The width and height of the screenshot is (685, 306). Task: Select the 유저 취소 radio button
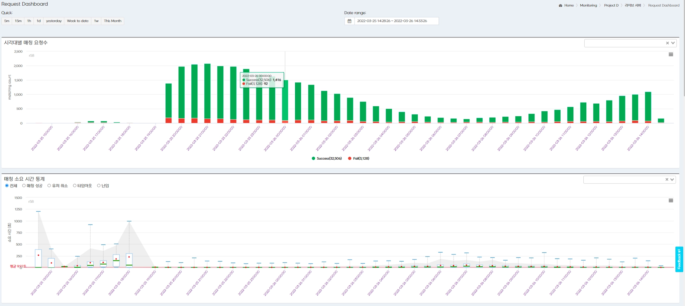click(x=49, y=186)
